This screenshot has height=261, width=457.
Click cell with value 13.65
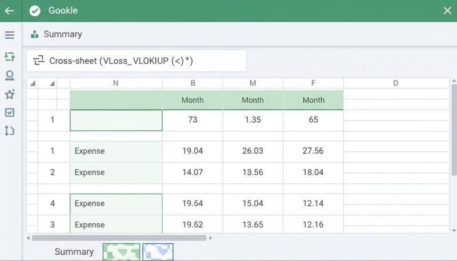click(253, 224)
